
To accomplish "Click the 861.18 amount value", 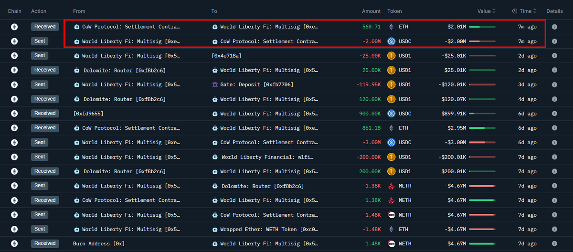I will pos(371,128).
